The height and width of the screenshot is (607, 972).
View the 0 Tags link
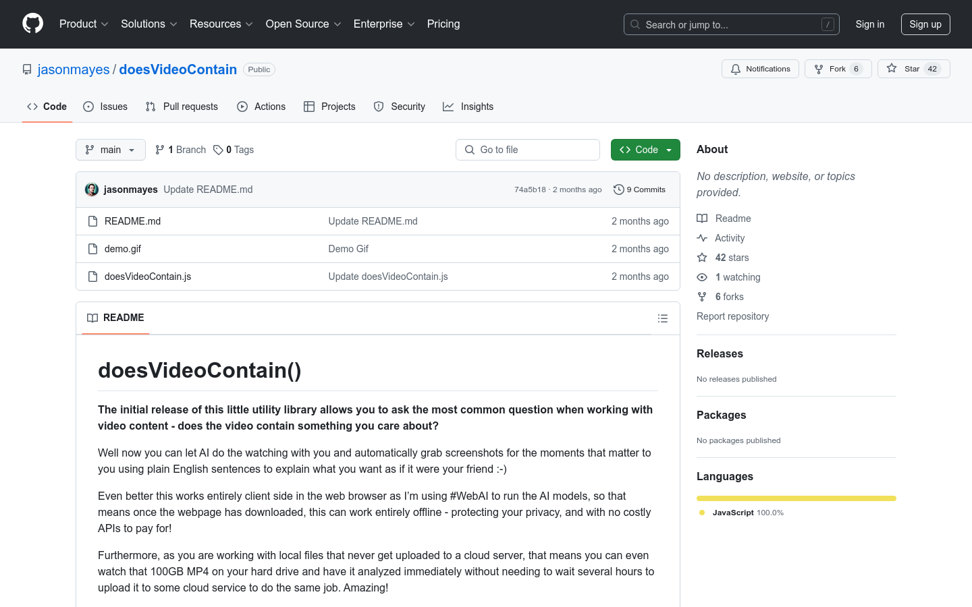(x=234, y=150)
